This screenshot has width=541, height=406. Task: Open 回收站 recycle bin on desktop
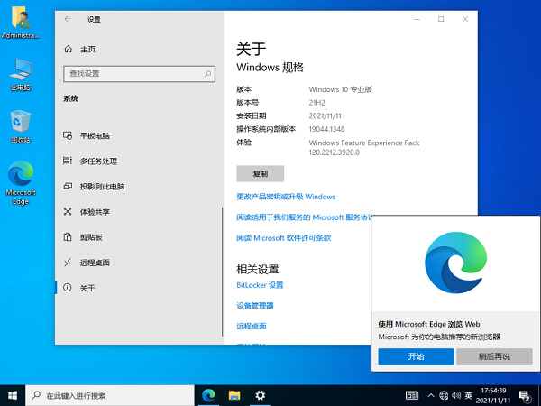(x=20, y=125)
